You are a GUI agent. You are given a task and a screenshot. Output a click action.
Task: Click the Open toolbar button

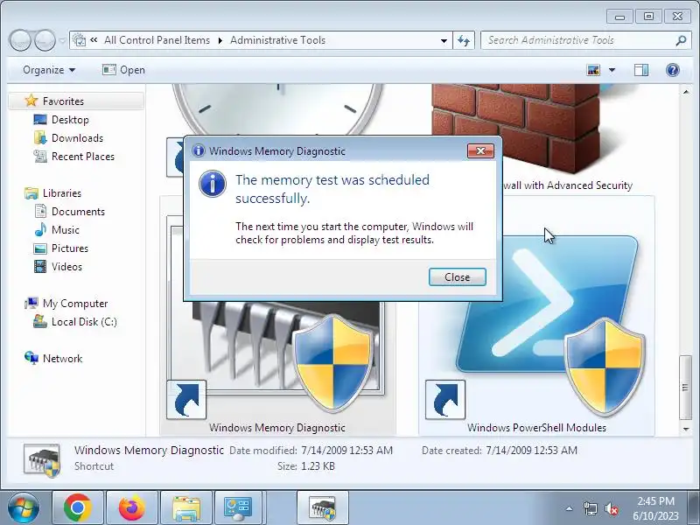[x=123, y=70]
